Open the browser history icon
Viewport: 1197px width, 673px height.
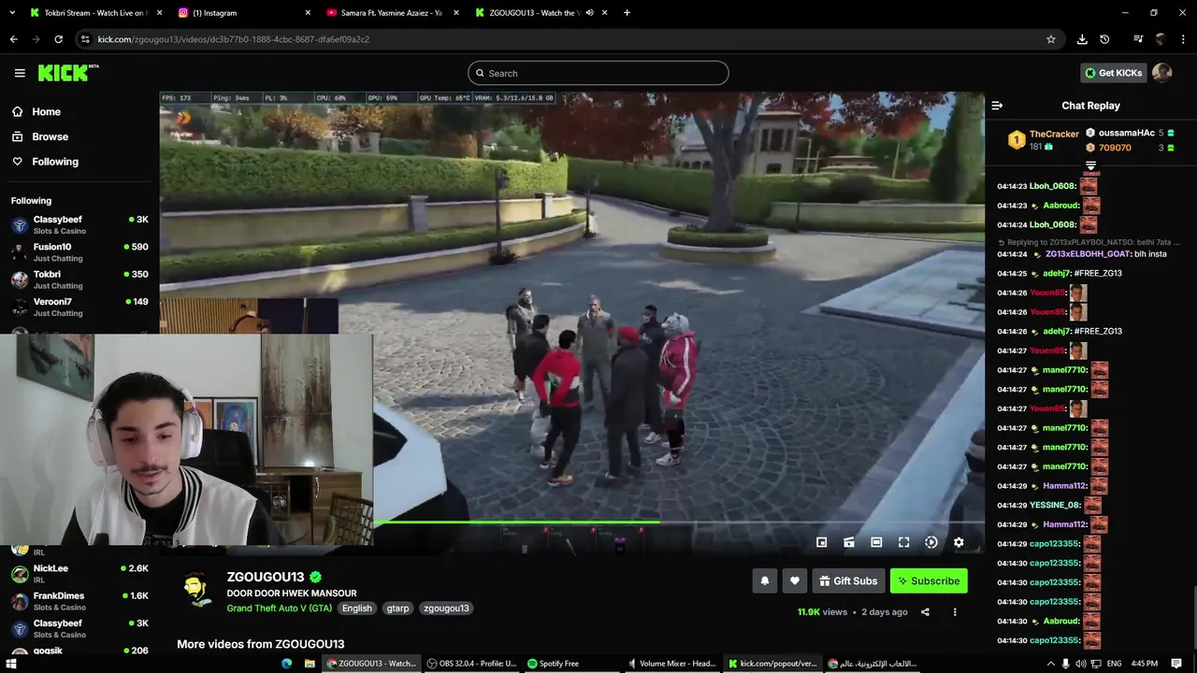pyautogui.click(x=1104, y=39)
